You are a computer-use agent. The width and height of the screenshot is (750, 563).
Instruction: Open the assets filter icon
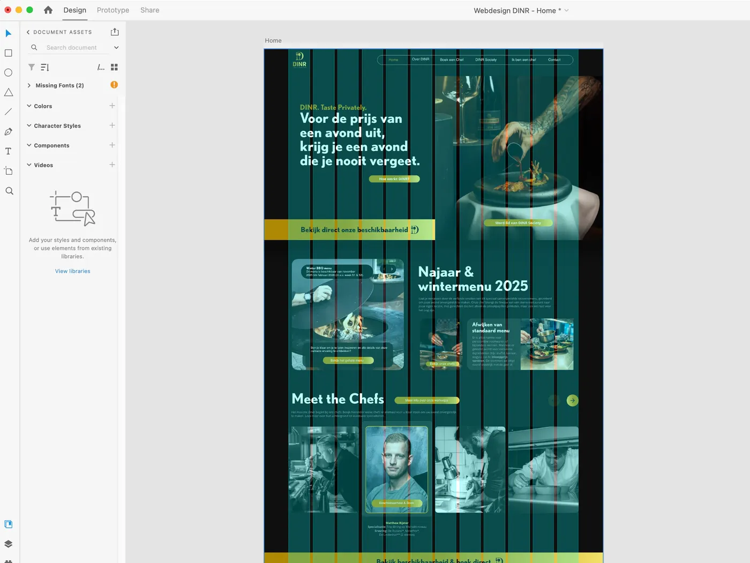coord(32,67)
